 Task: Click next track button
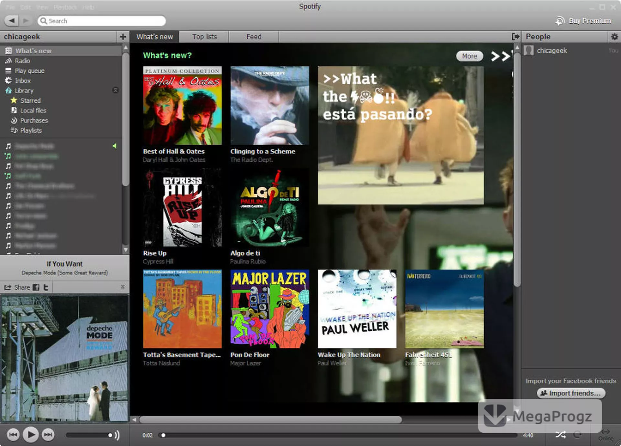pos(48,435)
